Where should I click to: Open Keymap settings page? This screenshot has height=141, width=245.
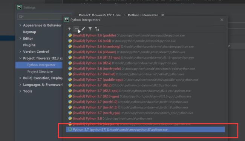pos(29,32)
